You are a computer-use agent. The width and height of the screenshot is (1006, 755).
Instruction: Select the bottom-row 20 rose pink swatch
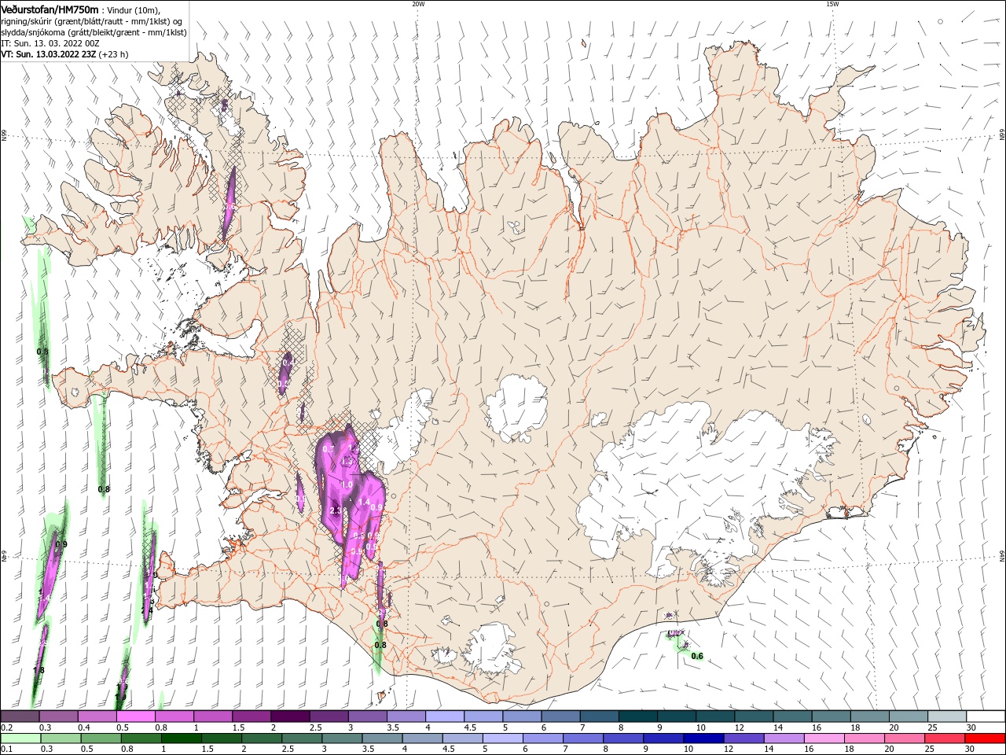pos(904,738)
